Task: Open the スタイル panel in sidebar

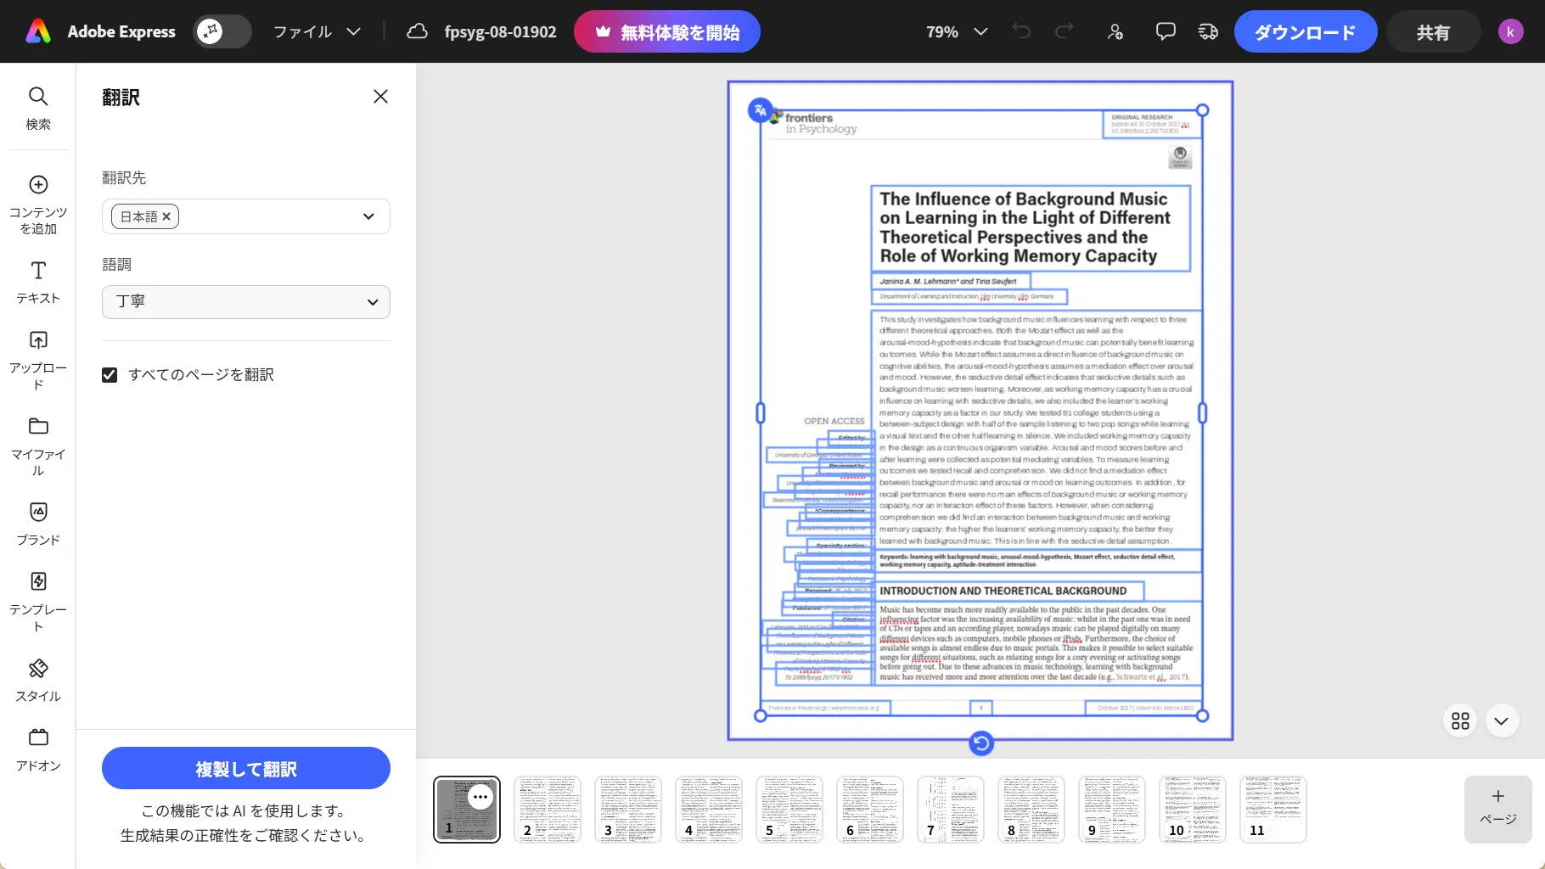Action: click(x=38, y=680)
